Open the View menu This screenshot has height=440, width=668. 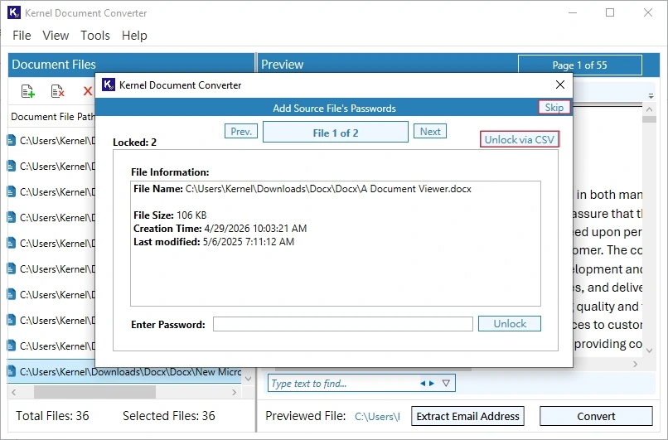(x=56, y=36)
